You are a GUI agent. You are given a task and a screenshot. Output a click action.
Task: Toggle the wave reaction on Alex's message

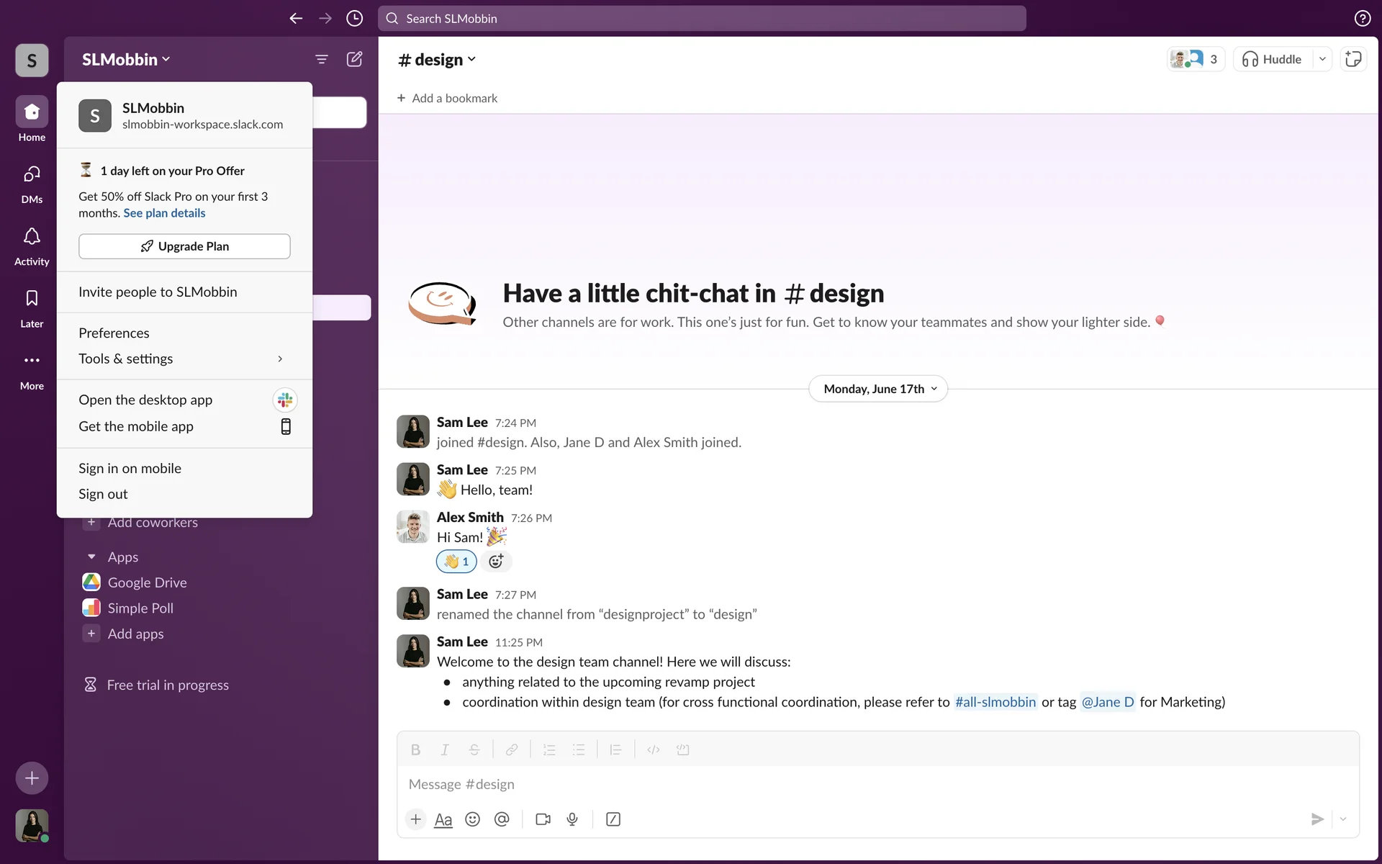[x=456, y=562]
